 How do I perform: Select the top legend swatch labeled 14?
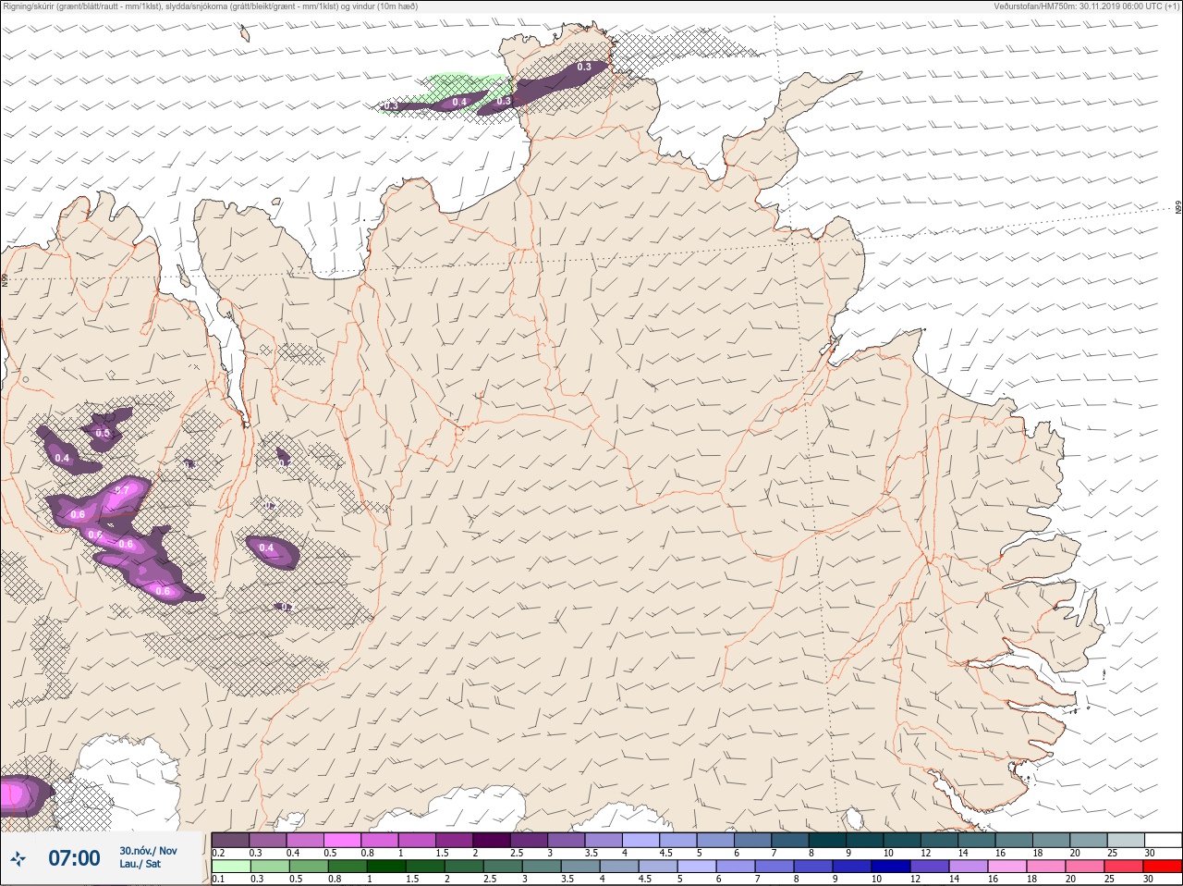point(977,840)
